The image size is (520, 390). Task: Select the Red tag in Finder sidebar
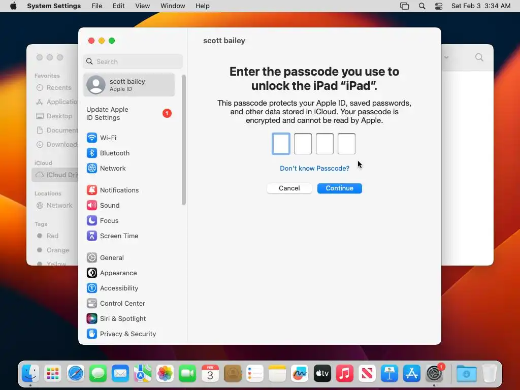(x=47, y=236)
